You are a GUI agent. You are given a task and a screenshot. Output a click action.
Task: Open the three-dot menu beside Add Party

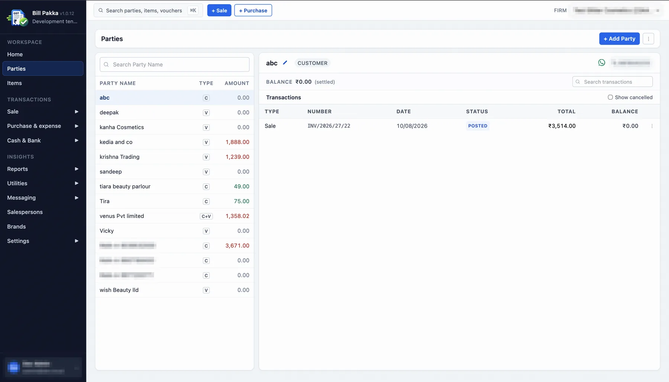click(x=648, y=39)
